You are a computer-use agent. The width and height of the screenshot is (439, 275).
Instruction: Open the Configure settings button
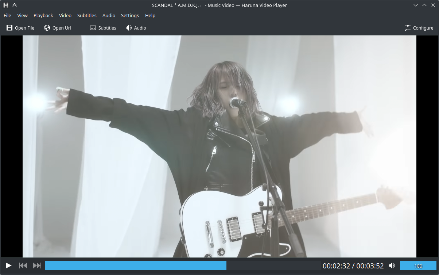pos(419,28)
